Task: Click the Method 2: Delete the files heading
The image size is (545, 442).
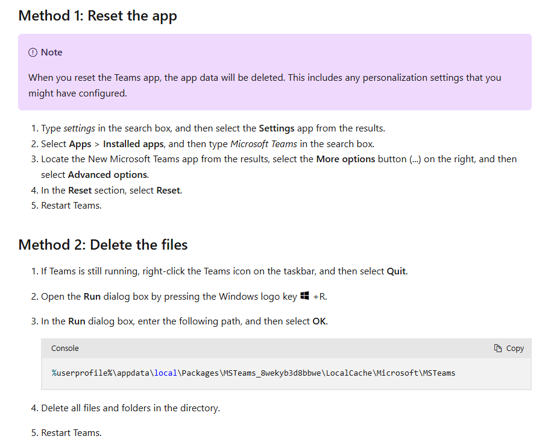Action: pyautogui.click(x=102, y=245)
